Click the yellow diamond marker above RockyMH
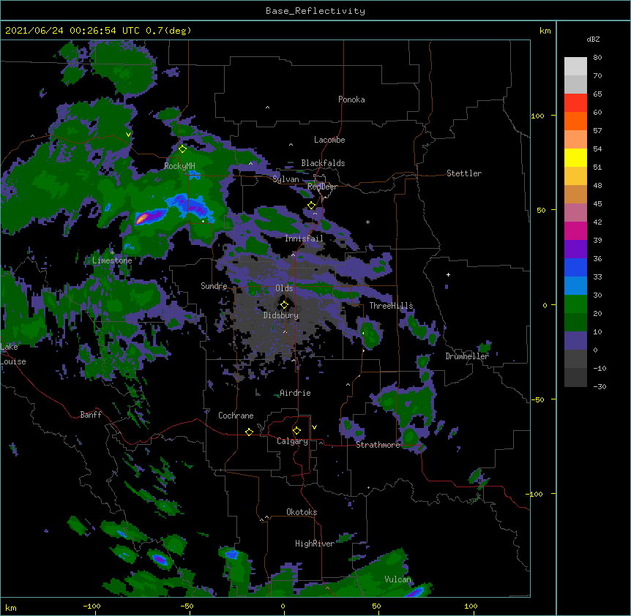The height and width of the screenshot is (616, 631). point(182,149)
